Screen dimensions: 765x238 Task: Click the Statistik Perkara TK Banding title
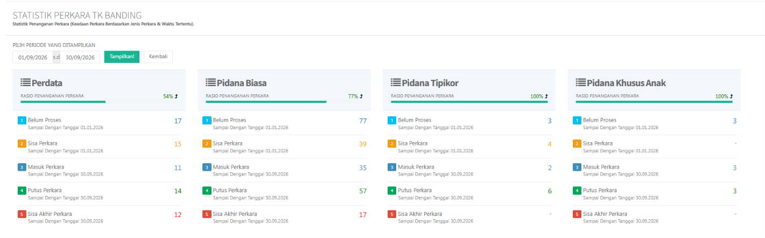[78, 16]
